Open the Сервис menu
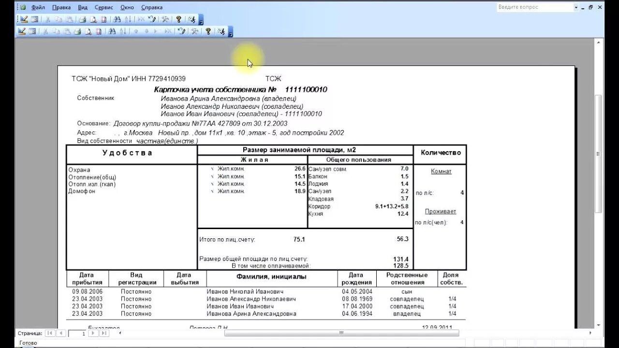Image resolution: width=619 pixels, height=348 pixels. pyautogui.click(x=104, y=7)
